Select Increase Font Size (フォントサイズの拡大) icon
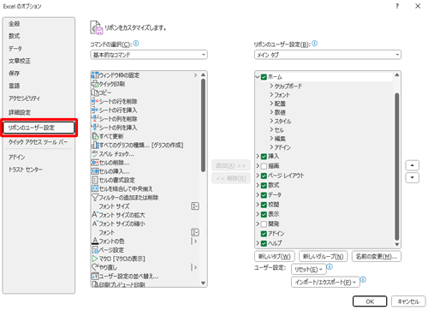 95,215
